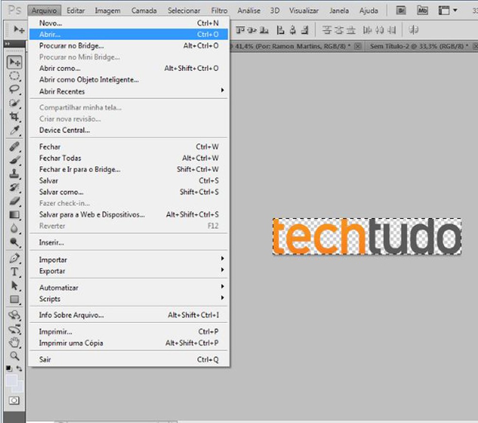Select the Clone Stamp tool

click(14, 174)
